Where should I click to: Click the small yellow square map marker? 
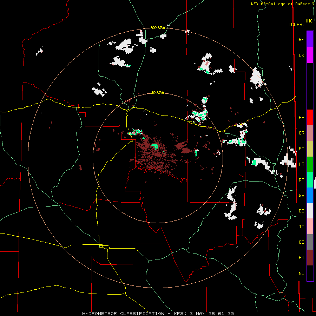coord(100,246)
